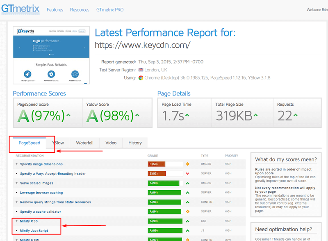Click the Chrome browser icon

[x=141, y=78]
